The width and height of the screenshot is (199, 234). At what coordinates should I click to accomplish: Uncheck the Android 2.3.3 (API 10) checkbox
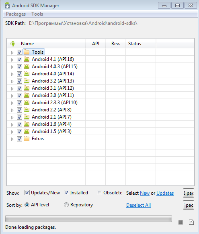point(19,103)
